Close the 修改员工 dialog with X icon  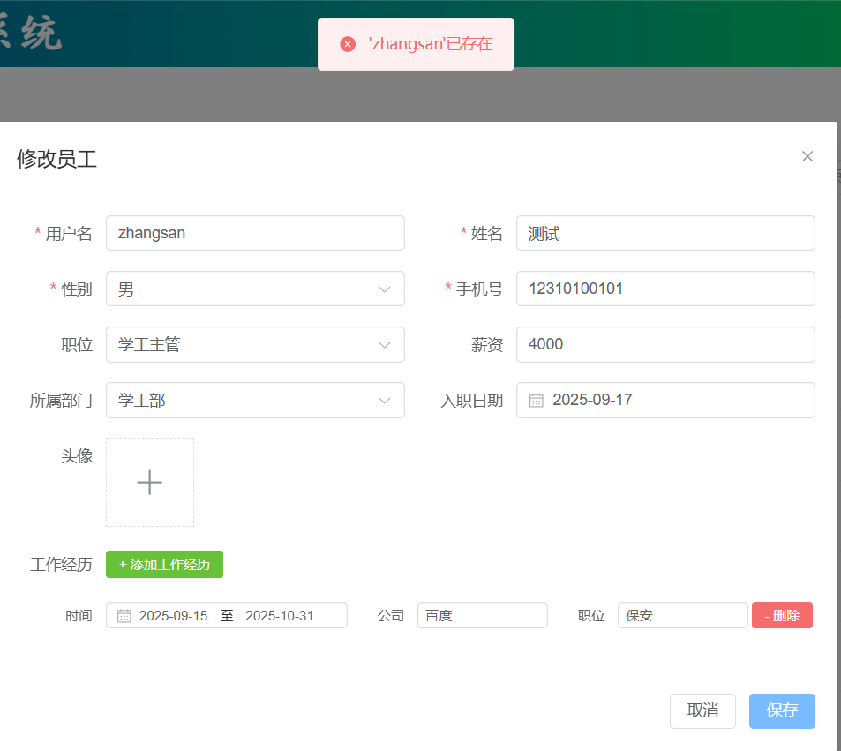tap(807, 156)
